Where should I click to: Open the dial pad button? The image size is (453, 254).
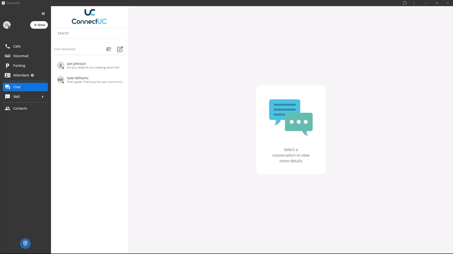tap(26, 243)
